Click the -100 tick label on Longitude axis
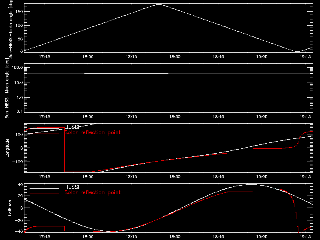The height and width of the screenshot is (240, 320). pos(18,162)
